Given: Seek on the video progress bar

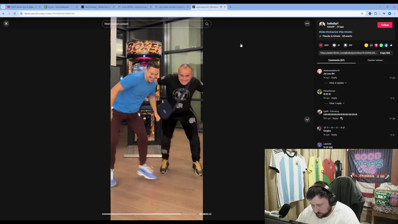Looking at the screenshot, I should [x=149, y=214].
